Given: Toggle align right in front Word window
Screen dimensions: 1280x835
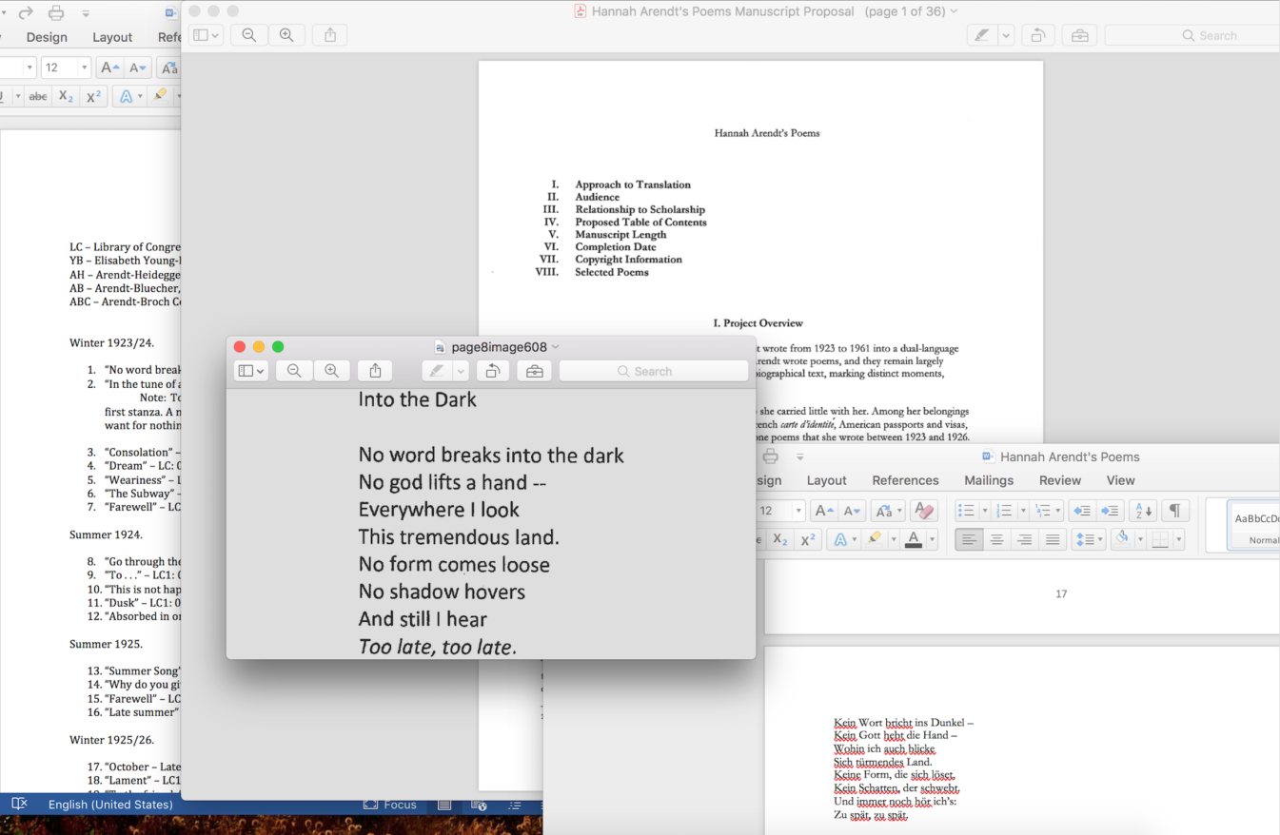Looking at the screenshot, I should click(1024, 539).
